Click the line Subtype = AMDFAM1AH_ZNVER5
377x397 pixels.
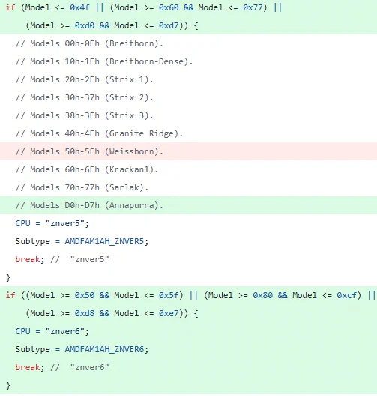point(82,241)
